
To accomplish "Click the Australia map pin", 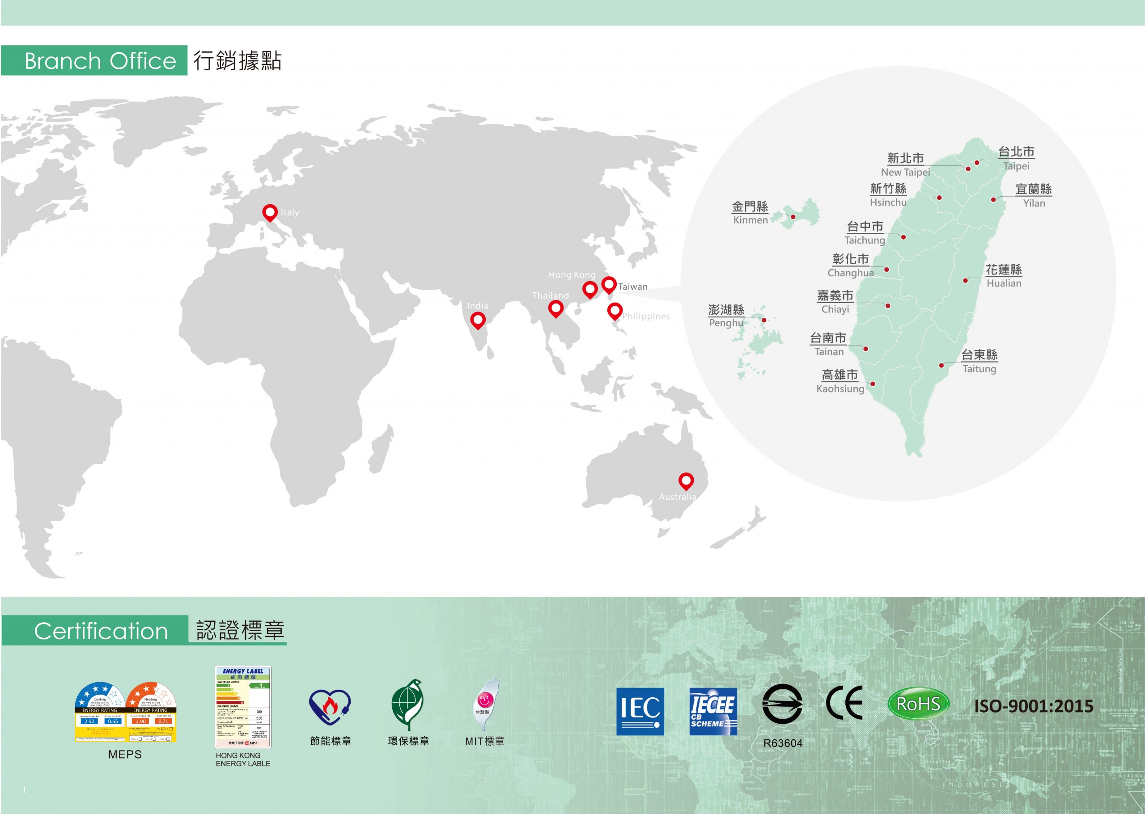I will point(686,480).
